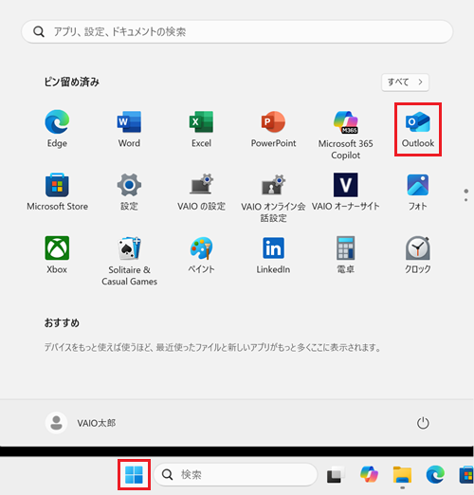474x495 pixels.
Task: Show all apps with すべて button
Action: (405, 82)
